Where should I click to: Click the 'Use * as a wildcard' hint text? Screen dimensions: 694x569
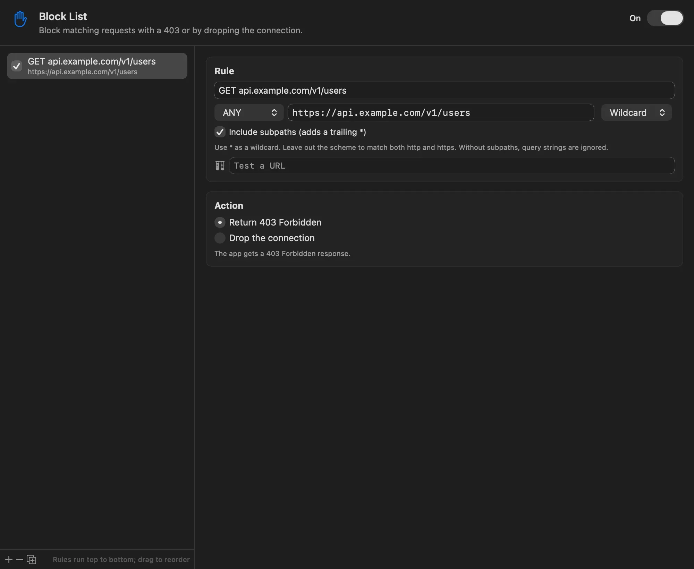coord(411,147)
